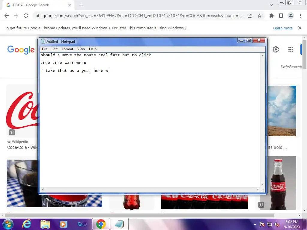Launch Internet Explorer from taskbar
Screen dimensions: 307x230
tap(27, 224)
